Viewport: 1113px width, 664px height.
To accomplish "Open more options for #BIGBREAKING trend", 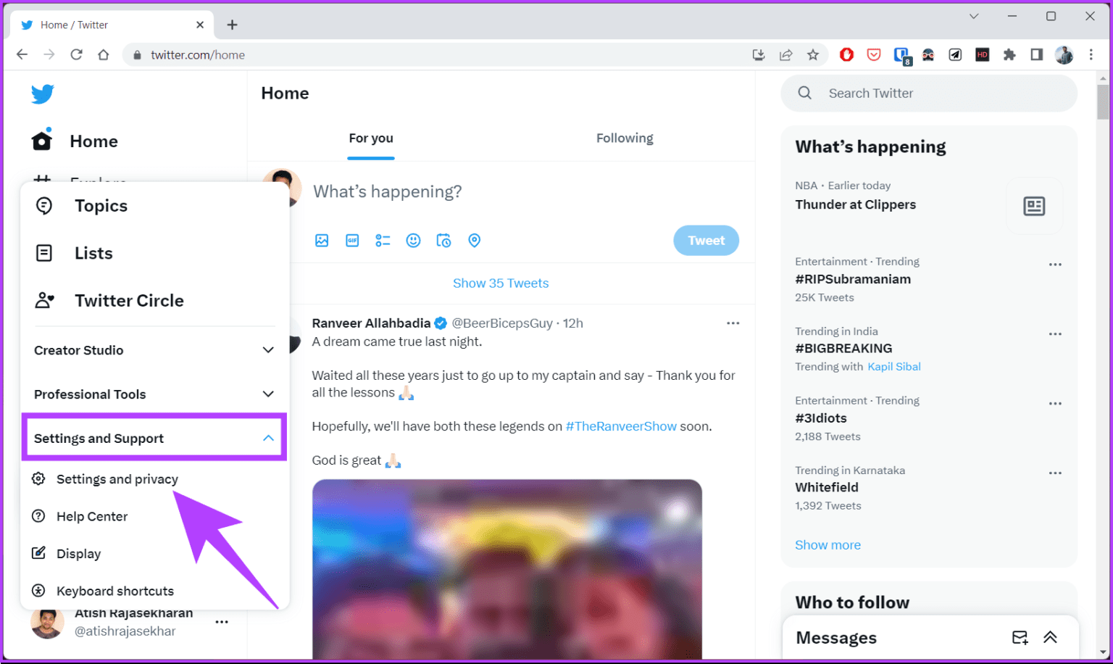I will tap(1055, 334).
